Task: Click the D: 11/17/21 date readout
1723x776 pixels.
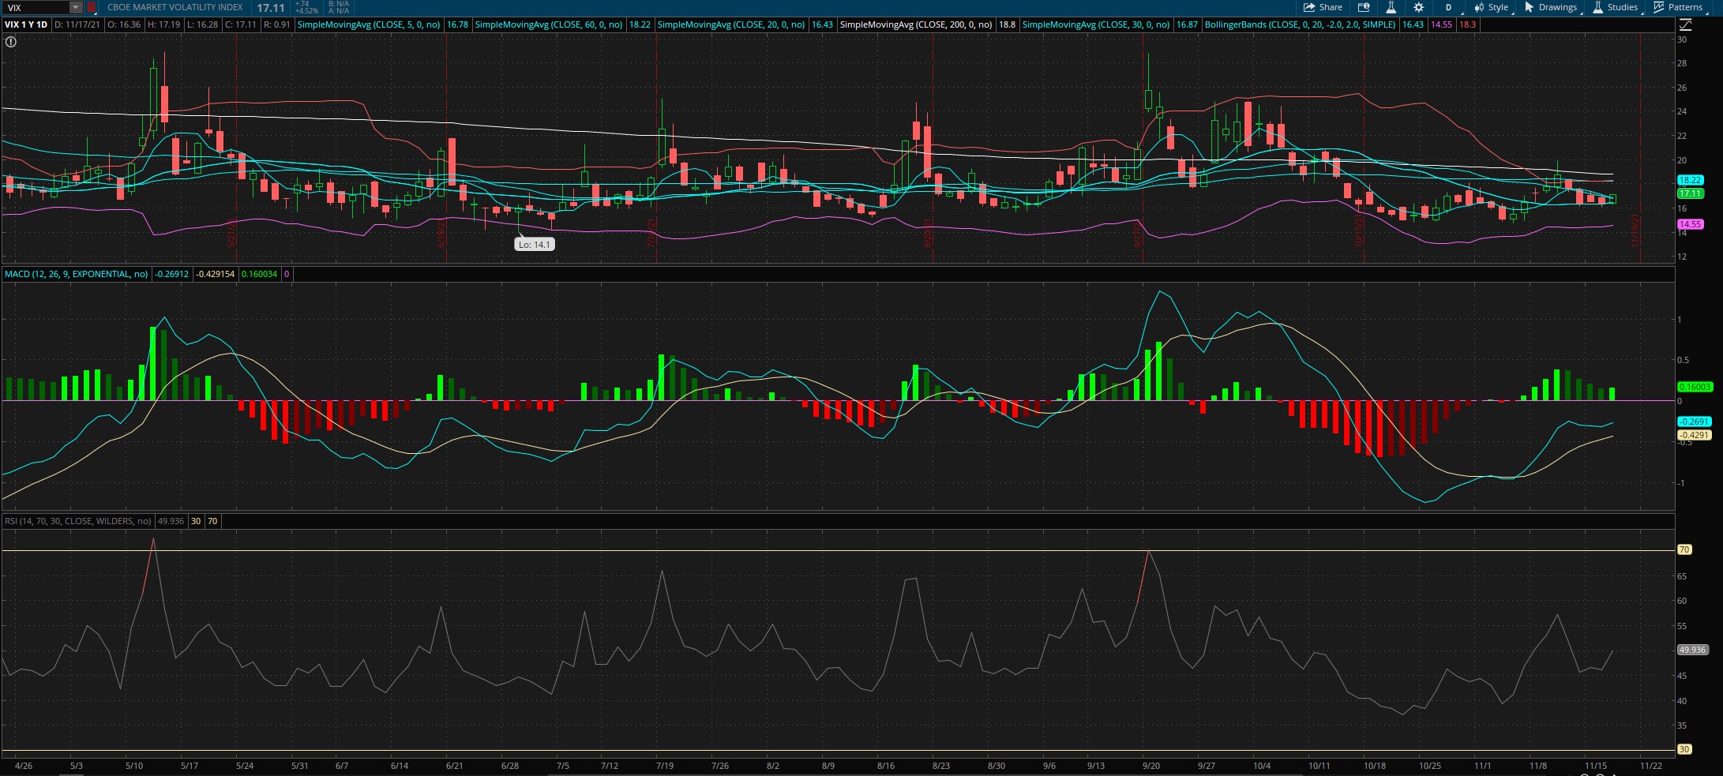Action: coord(77,24)
